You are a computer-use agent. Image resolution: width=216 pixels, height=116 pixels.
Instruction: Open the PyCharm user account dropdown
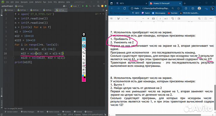(x=64, y=6)
